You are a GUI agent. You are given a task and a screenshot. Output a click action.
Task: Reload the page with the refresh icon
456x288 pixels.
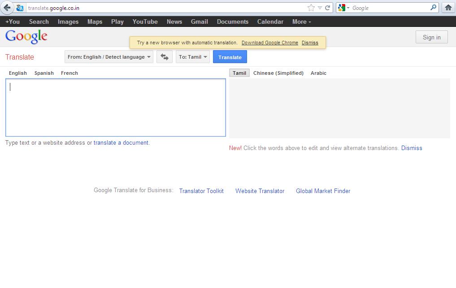click(x=327, y=8)
